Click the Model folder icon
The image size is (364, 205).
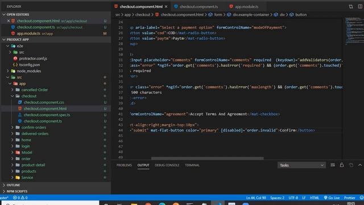[18, 153]
